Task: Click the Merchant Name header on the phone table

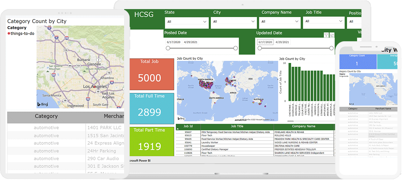Action: pos(383,109)
